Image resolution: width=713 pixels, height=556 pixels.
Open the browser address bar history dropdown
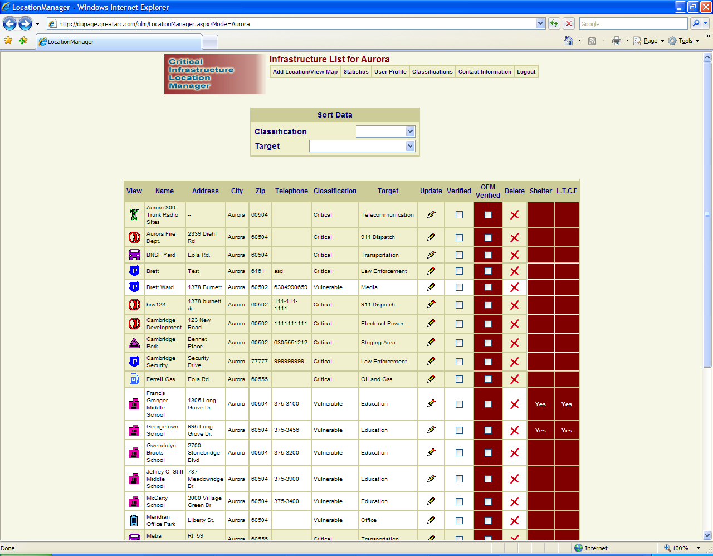tap(540, 23)
